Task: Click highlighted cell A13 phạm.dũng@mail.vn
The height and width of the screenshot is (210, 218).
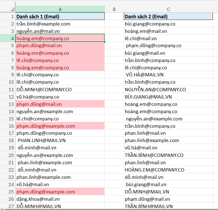Action: 60,104
